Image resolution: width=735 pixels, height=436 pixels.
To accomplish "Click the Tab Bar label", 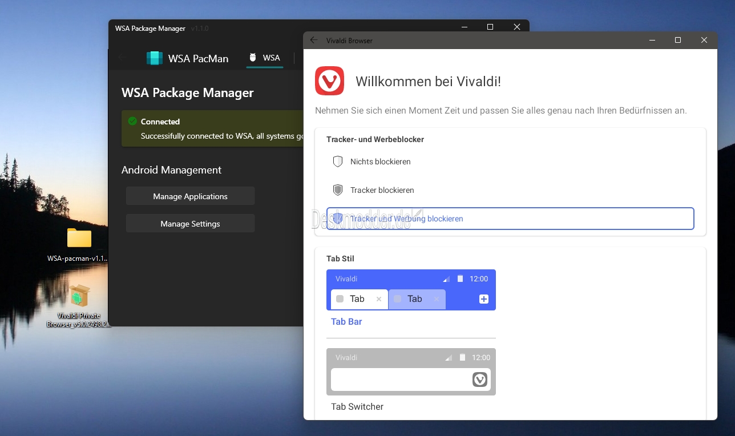I will coord(346,322).
